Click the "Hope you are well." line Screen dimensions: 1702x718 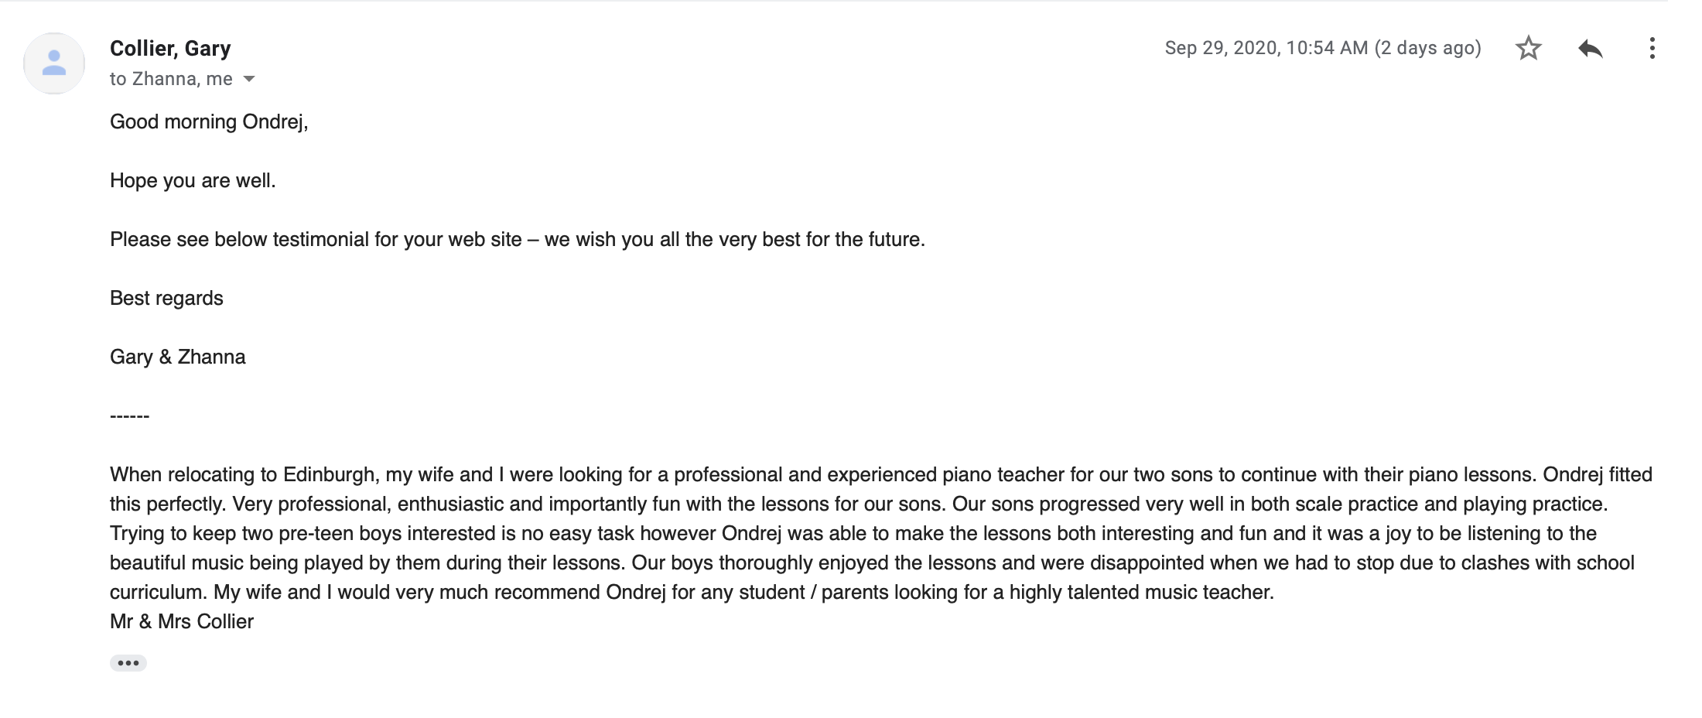pyautogui.click(x=193, y=180)
